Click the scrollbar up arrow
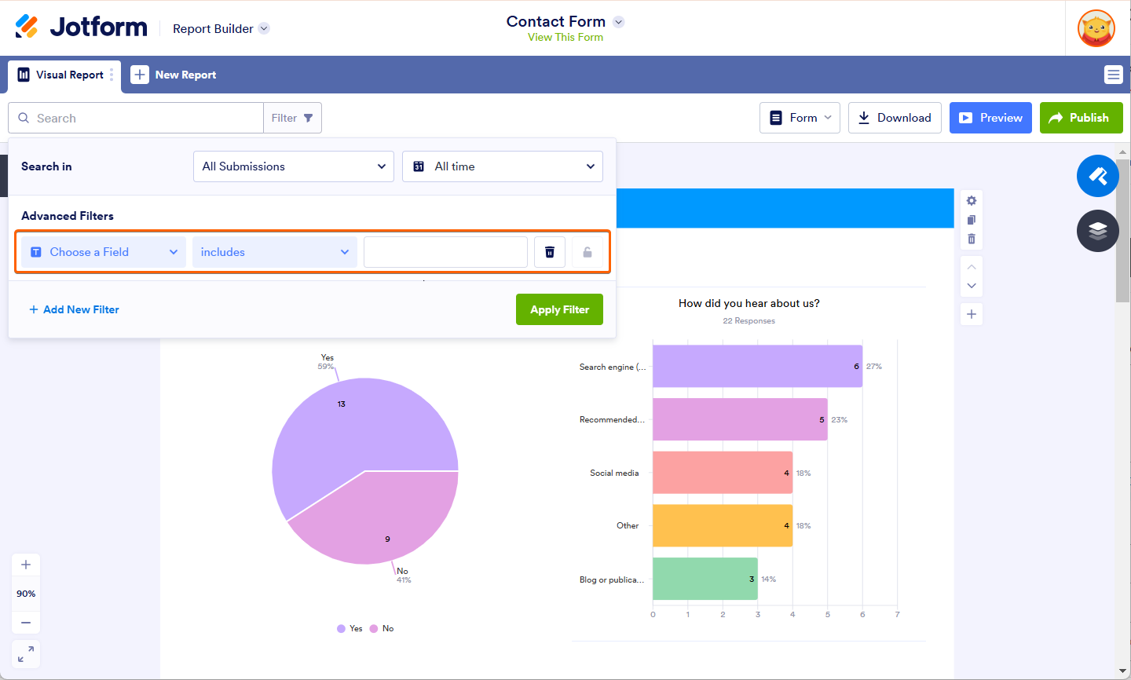The image size is (1131, 680). click(x=1123, y=152)
